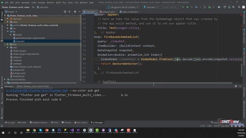Start debugging with the green bug icon
Viewport: 246px width, 138px height.
(x=187, y=7)
